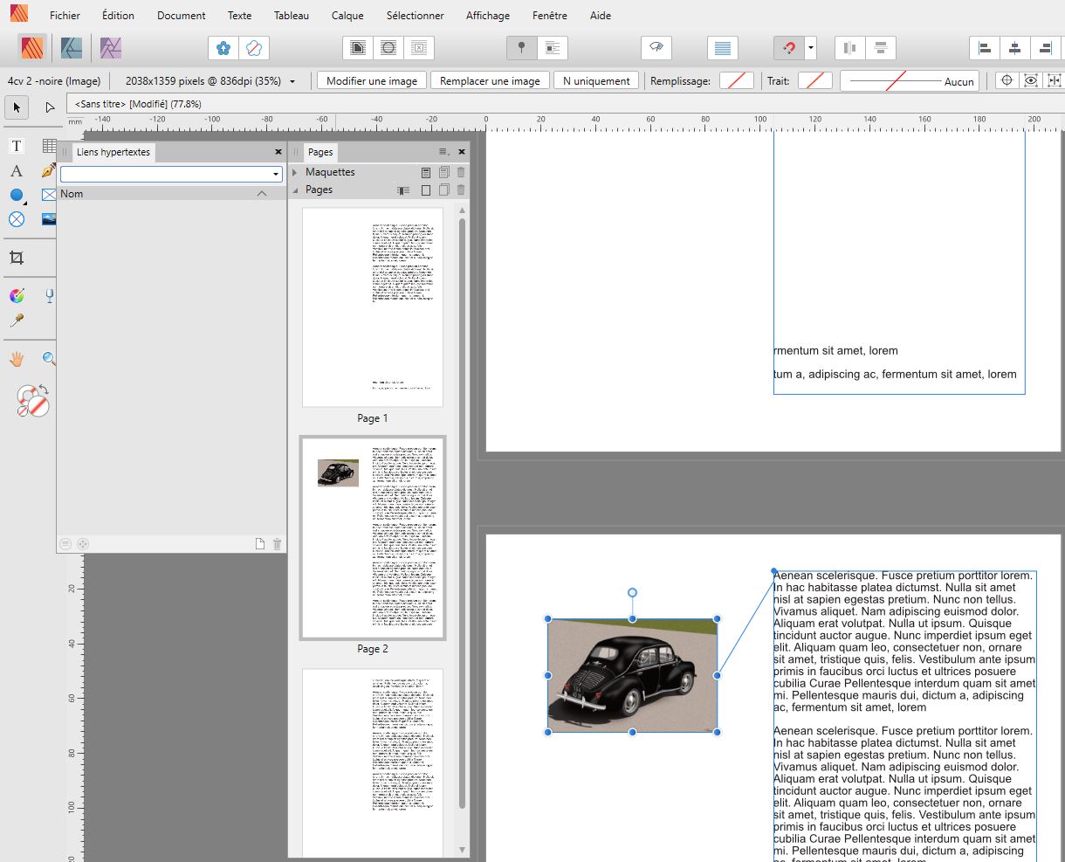The width and height of the screenshot is (1065, 862).
Task: Select the Frame Text tool
Action: pos(17,146)
